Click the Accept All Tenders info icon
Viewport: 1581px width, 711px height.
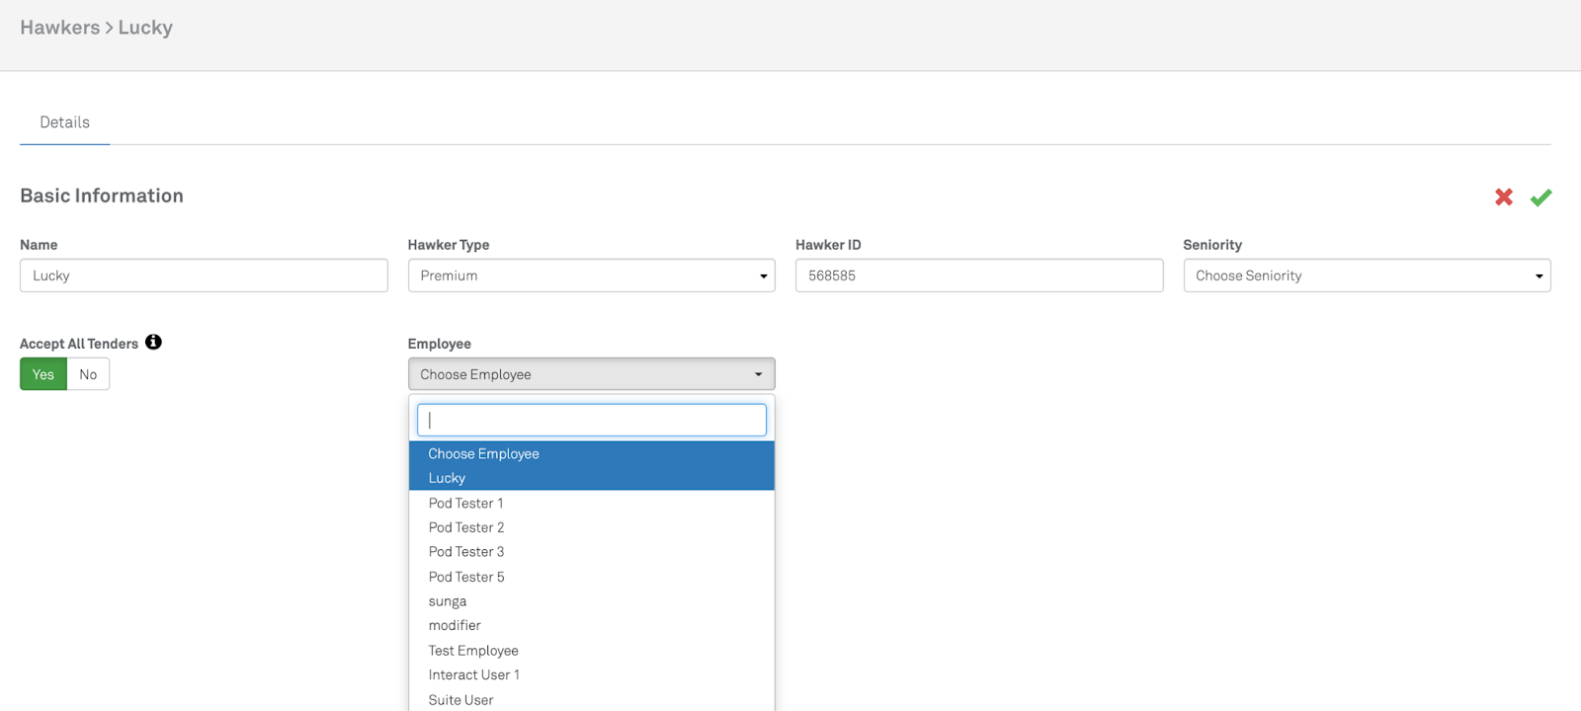pyautogui.click(x=153, y=343)
